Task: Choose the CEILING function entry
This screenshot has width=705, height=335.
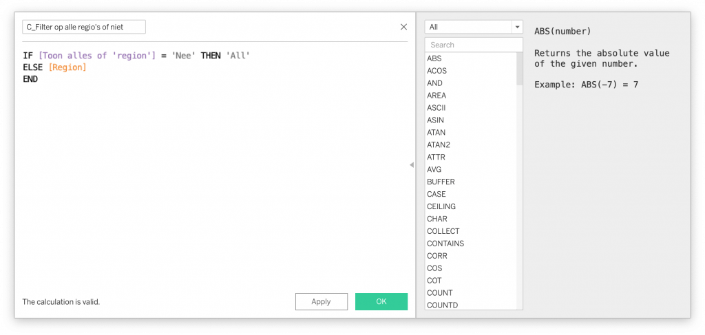Action: tap(441, 207)
